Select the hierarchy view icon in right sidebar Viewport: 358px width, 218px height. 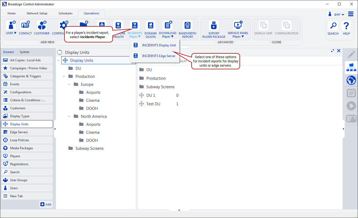(351, 67)
